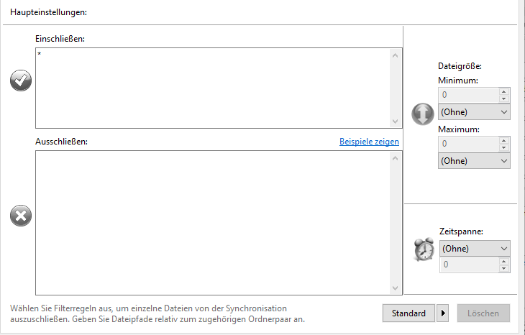Decrease the Maximum file size value

(x=504, y=147)
